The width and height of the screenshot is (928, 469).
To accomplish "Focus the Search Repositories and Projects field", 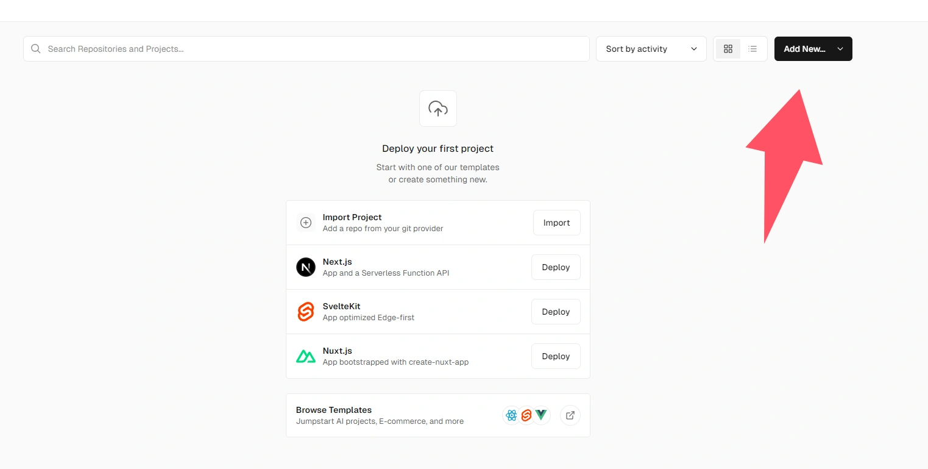I will click(x=306, y=49).
